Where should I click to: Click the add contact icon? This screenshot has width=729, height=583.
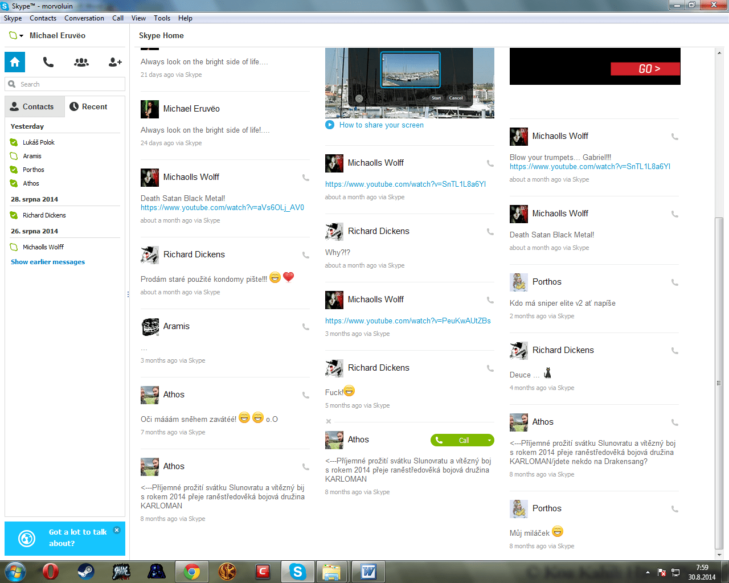pyautogui.click(x=115, y=62)
